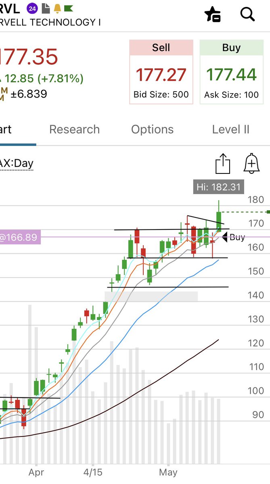Open the gray document notes icon
The height and width of the screenshot is (484, 270).
46,8
